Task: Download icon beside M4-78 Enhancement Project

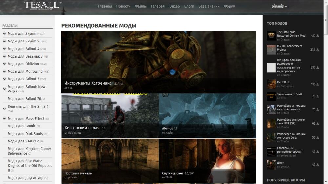Action: click(x=318, y=50)
